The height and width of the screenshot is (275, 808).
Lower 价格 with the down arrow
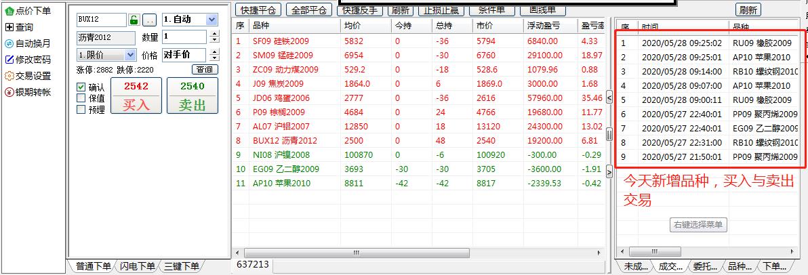pos(214,58)
